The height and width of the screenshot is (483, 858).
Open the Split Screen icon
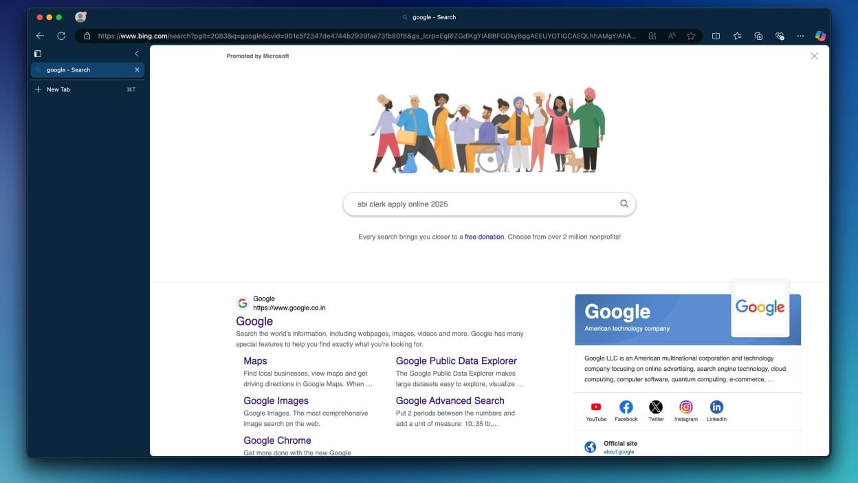point(716,36)
